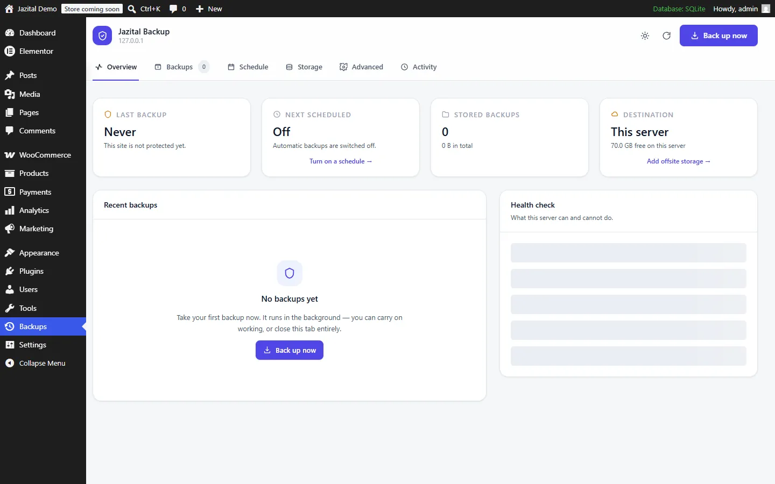Follow the Turn on a schedule link
The image size is (775, 484).
pyautogui.click(x=341, y=161)
